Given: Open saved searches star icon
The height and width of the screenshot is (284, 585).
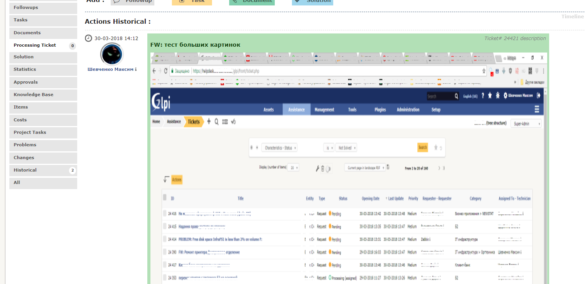Looking at the screenshot, I should coord(490,95).
